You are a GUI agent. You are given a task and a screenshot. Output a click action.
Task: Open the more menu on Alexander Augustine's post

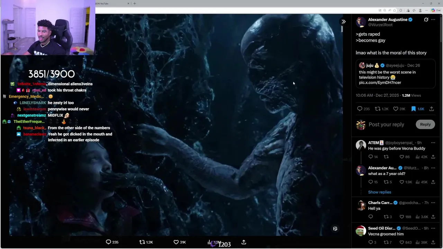(433, 20)
